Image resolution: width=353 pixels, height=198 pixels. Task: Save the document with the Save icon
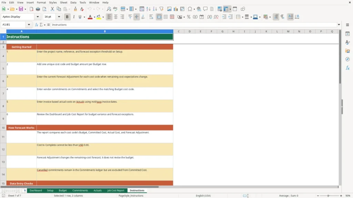(x=21, y=9)
